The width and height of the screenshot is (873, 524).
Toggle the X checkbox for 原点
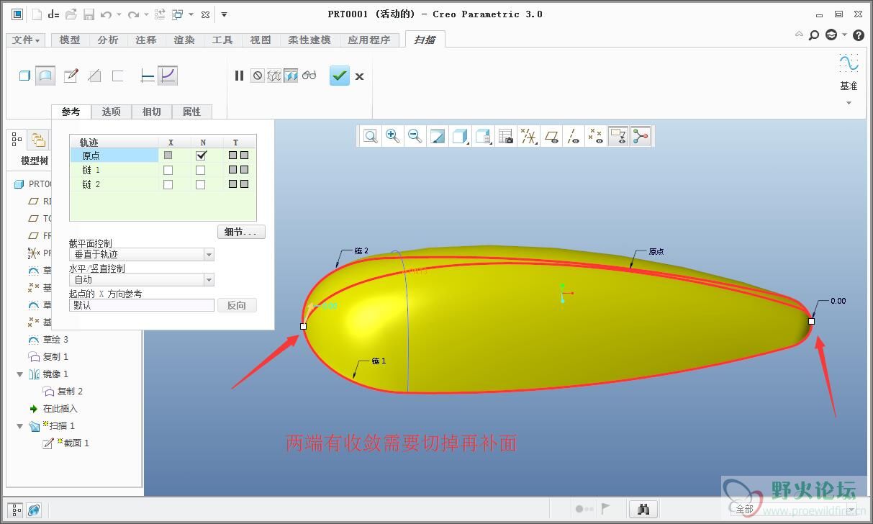tap(168, 155)
